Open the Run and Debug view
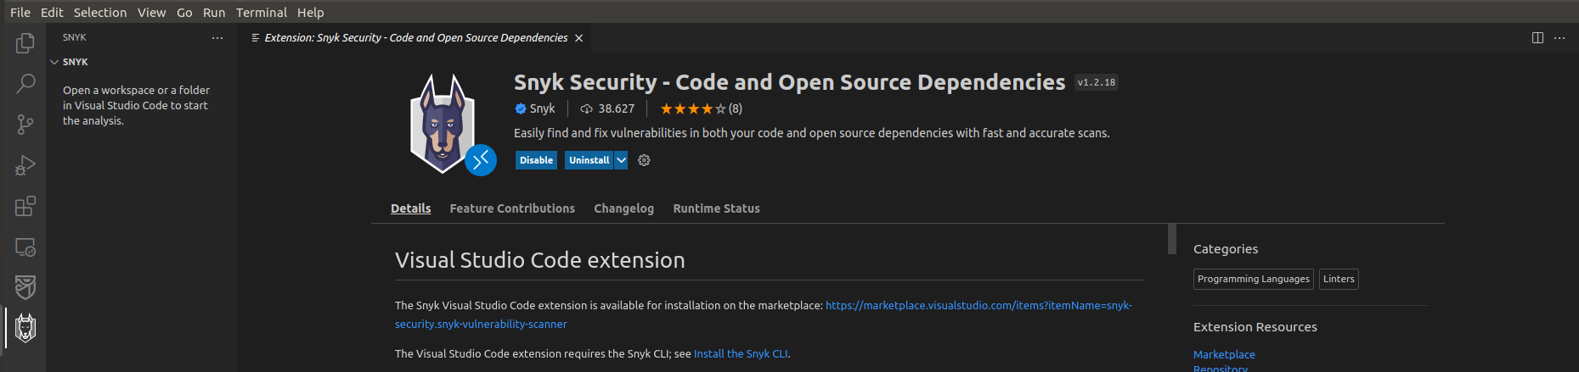Viewport: 1579px width, 372px height. point(25,165)
